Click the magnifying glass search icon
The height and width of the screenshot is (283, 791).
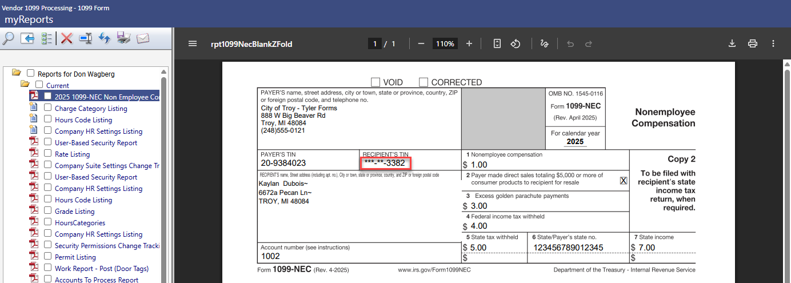pos(9,38)
